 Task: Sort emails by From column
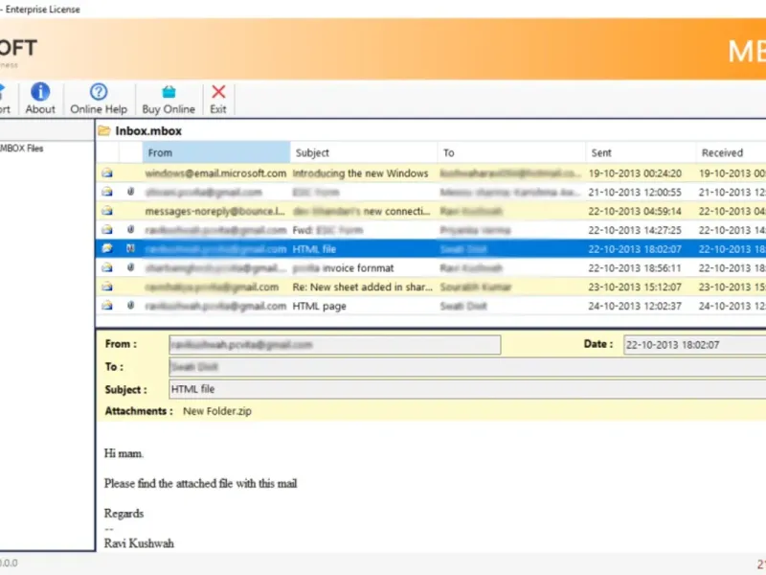coord(216,152)
